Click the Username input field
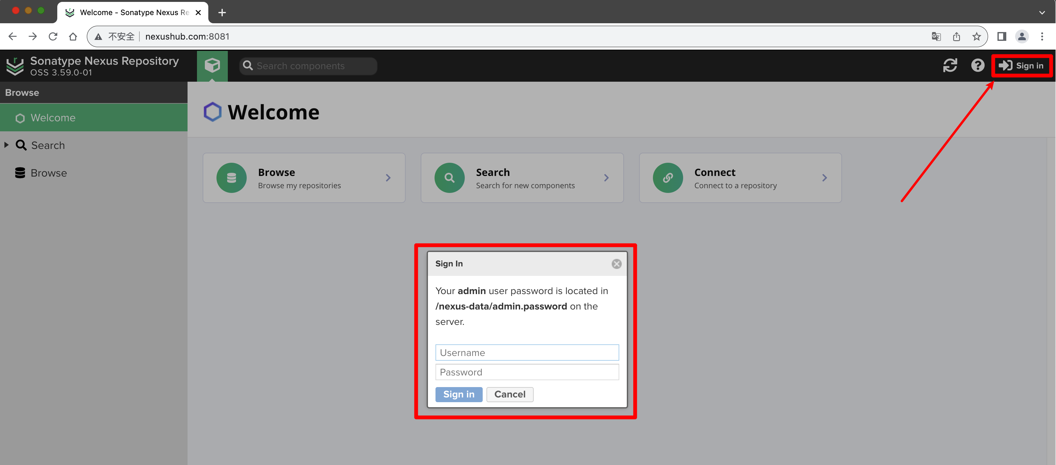The width and height of the screenshot is (1056, 465). 527,353
